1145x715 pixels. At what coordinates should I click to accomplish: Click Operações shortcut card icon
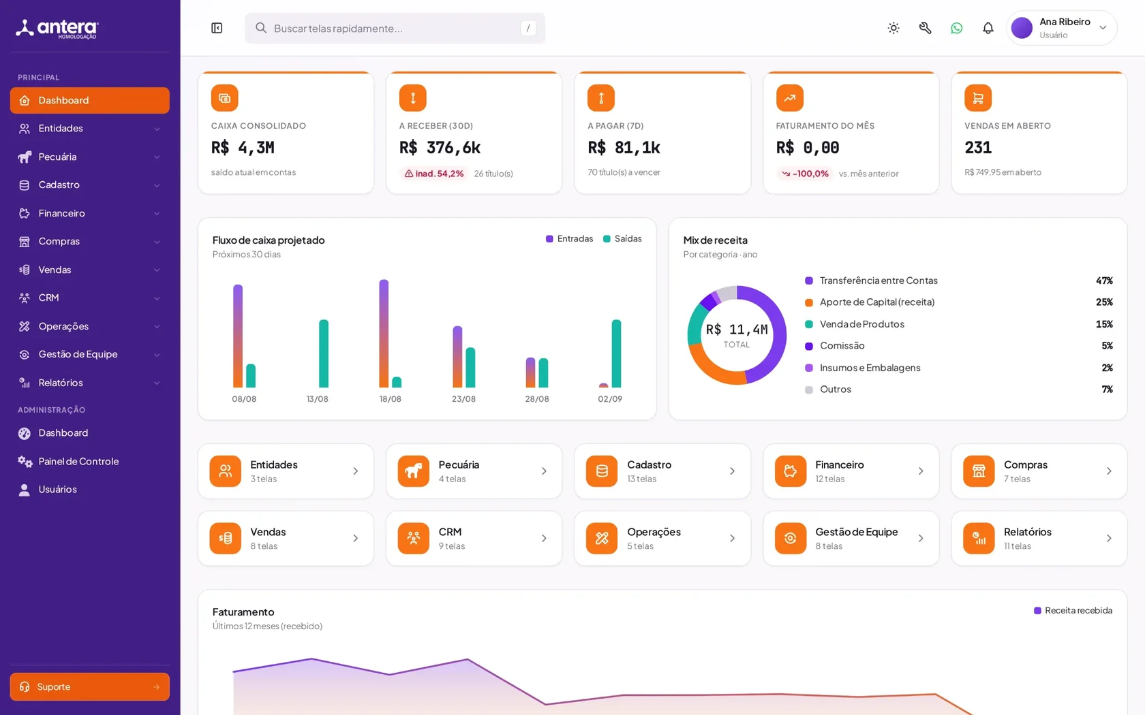pos(602,539)
